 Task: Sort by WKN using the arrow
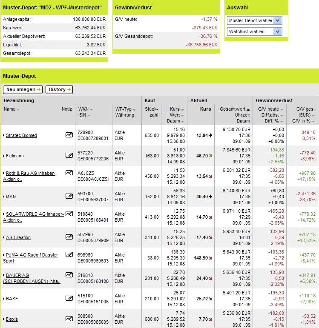point(91,110)
